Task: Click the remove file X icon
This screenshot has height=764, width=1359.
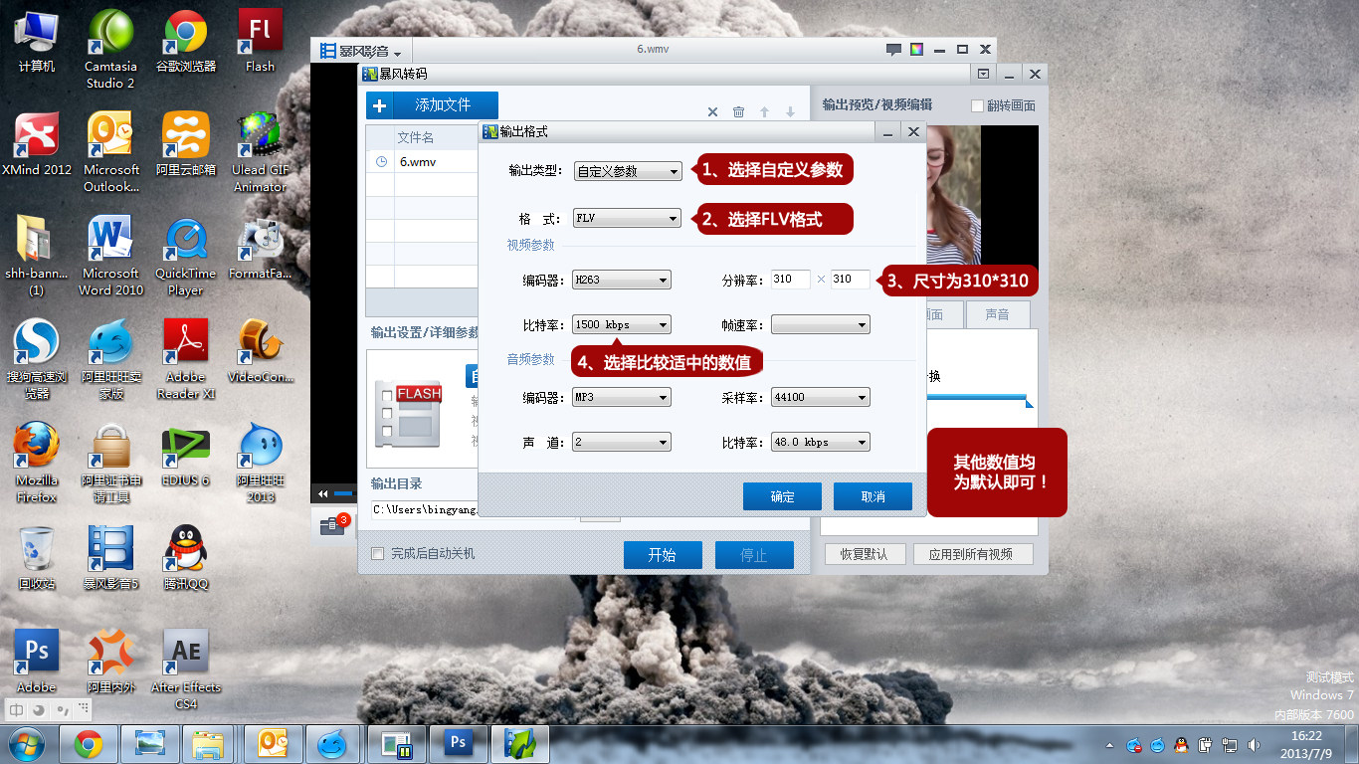Action: point(712,112)
